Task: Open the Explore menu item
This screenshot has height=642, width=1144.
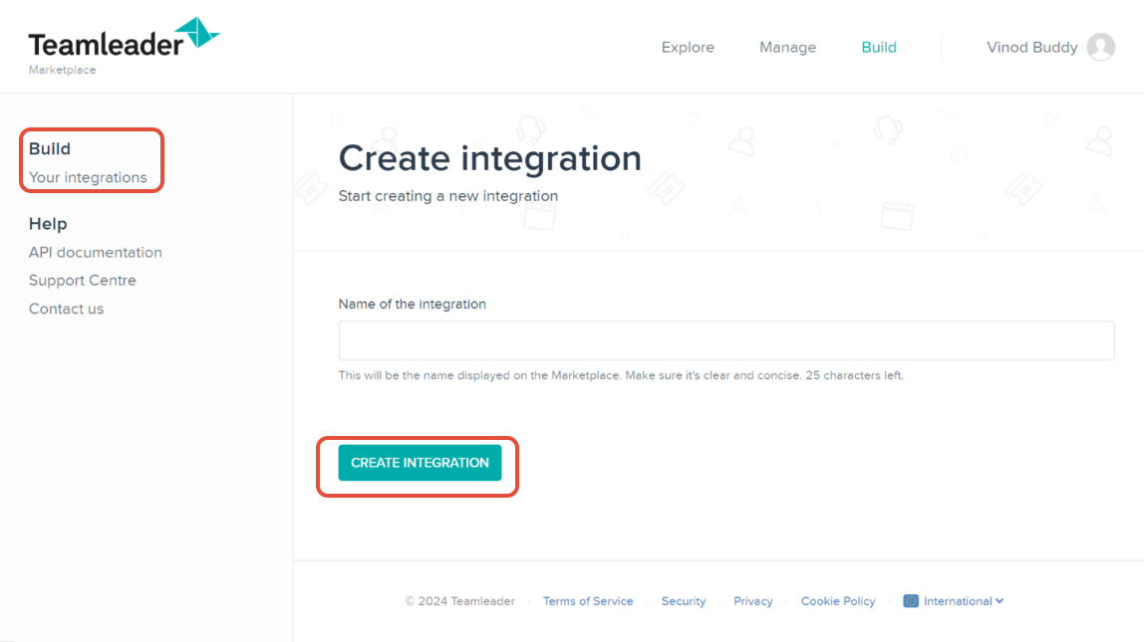Action: click(x=688, y=47)
